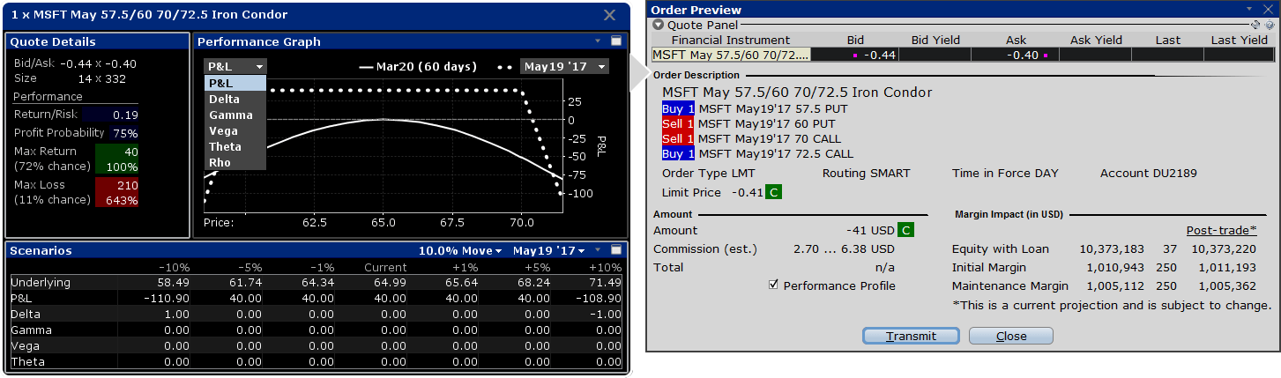Close the Iron Condor performance profile window
Screen dimensions: 1281x378
click(610, 15)
